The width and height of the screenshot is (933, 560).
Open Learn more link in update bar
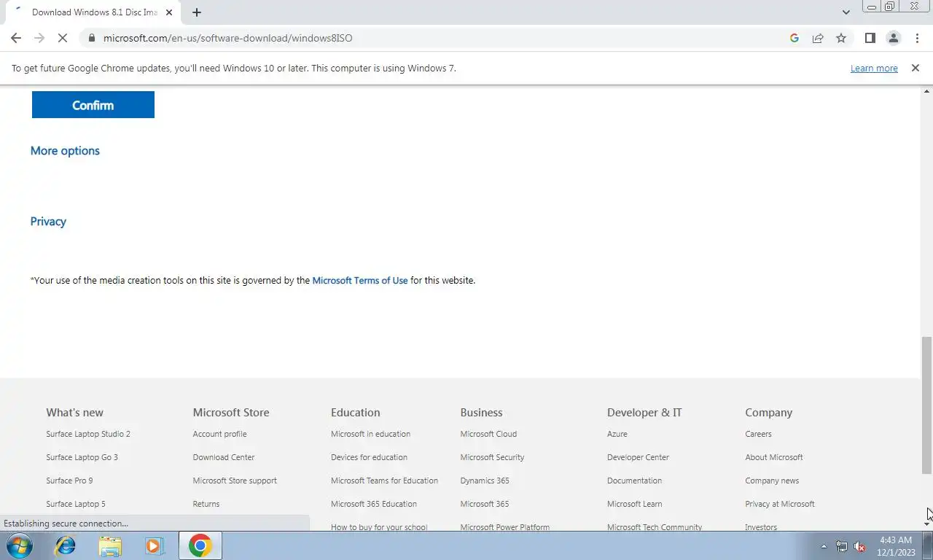874,68
